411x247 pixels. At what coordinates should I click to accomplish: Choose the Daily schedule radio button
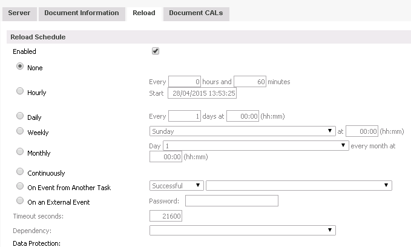tap(20, 116)
